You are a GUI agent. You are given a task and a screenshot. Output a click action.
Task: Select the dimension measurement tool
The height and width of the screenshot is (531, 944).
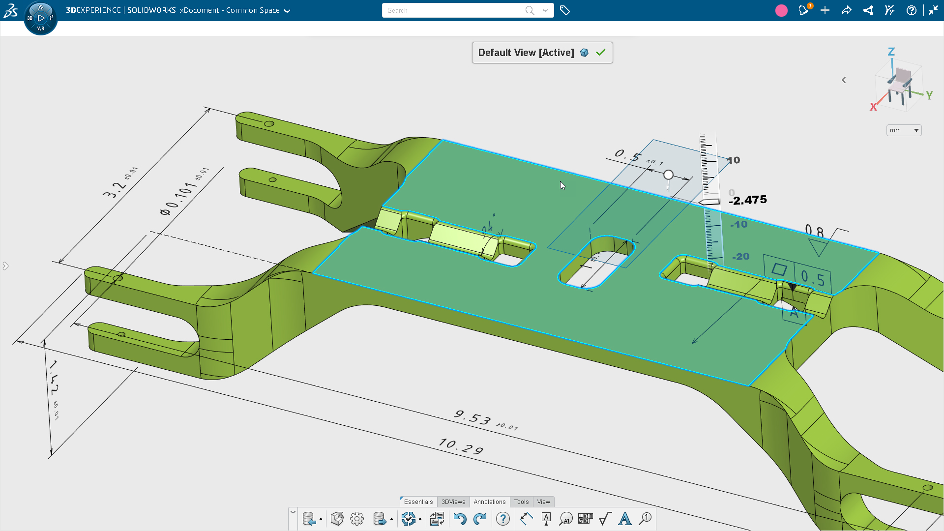526,519
